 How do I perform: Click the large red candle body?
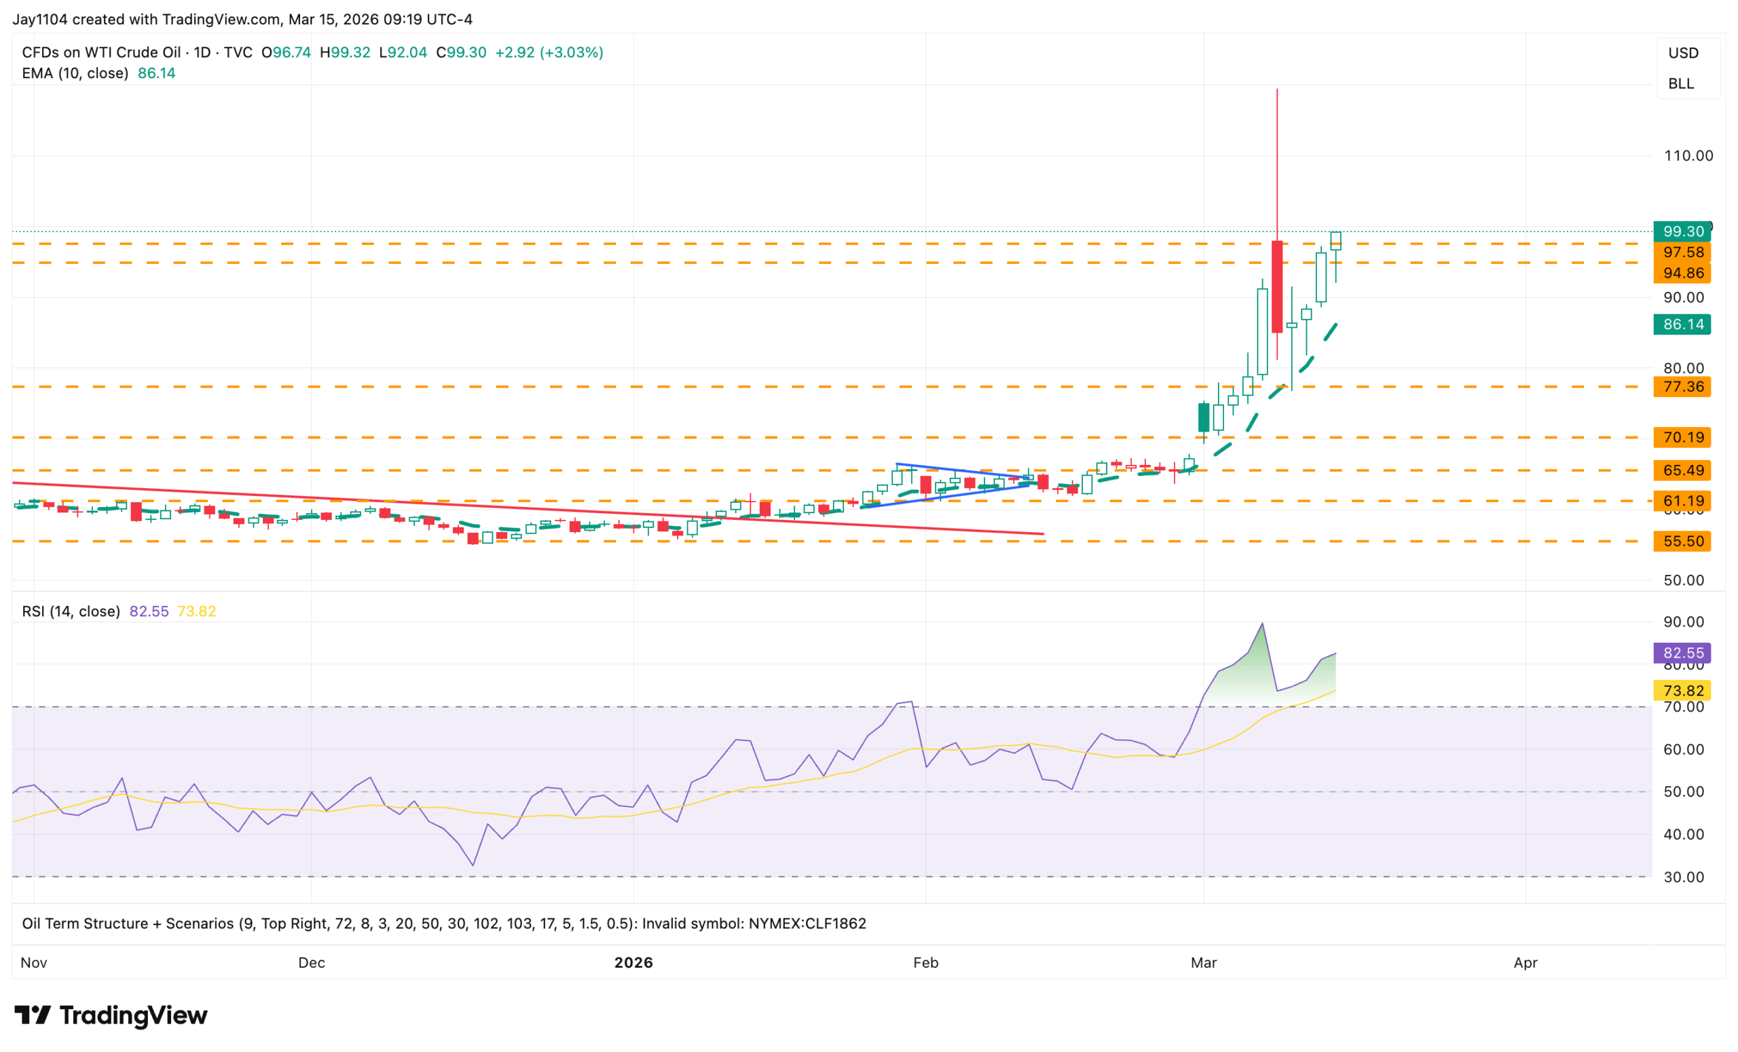[1277, 286]
